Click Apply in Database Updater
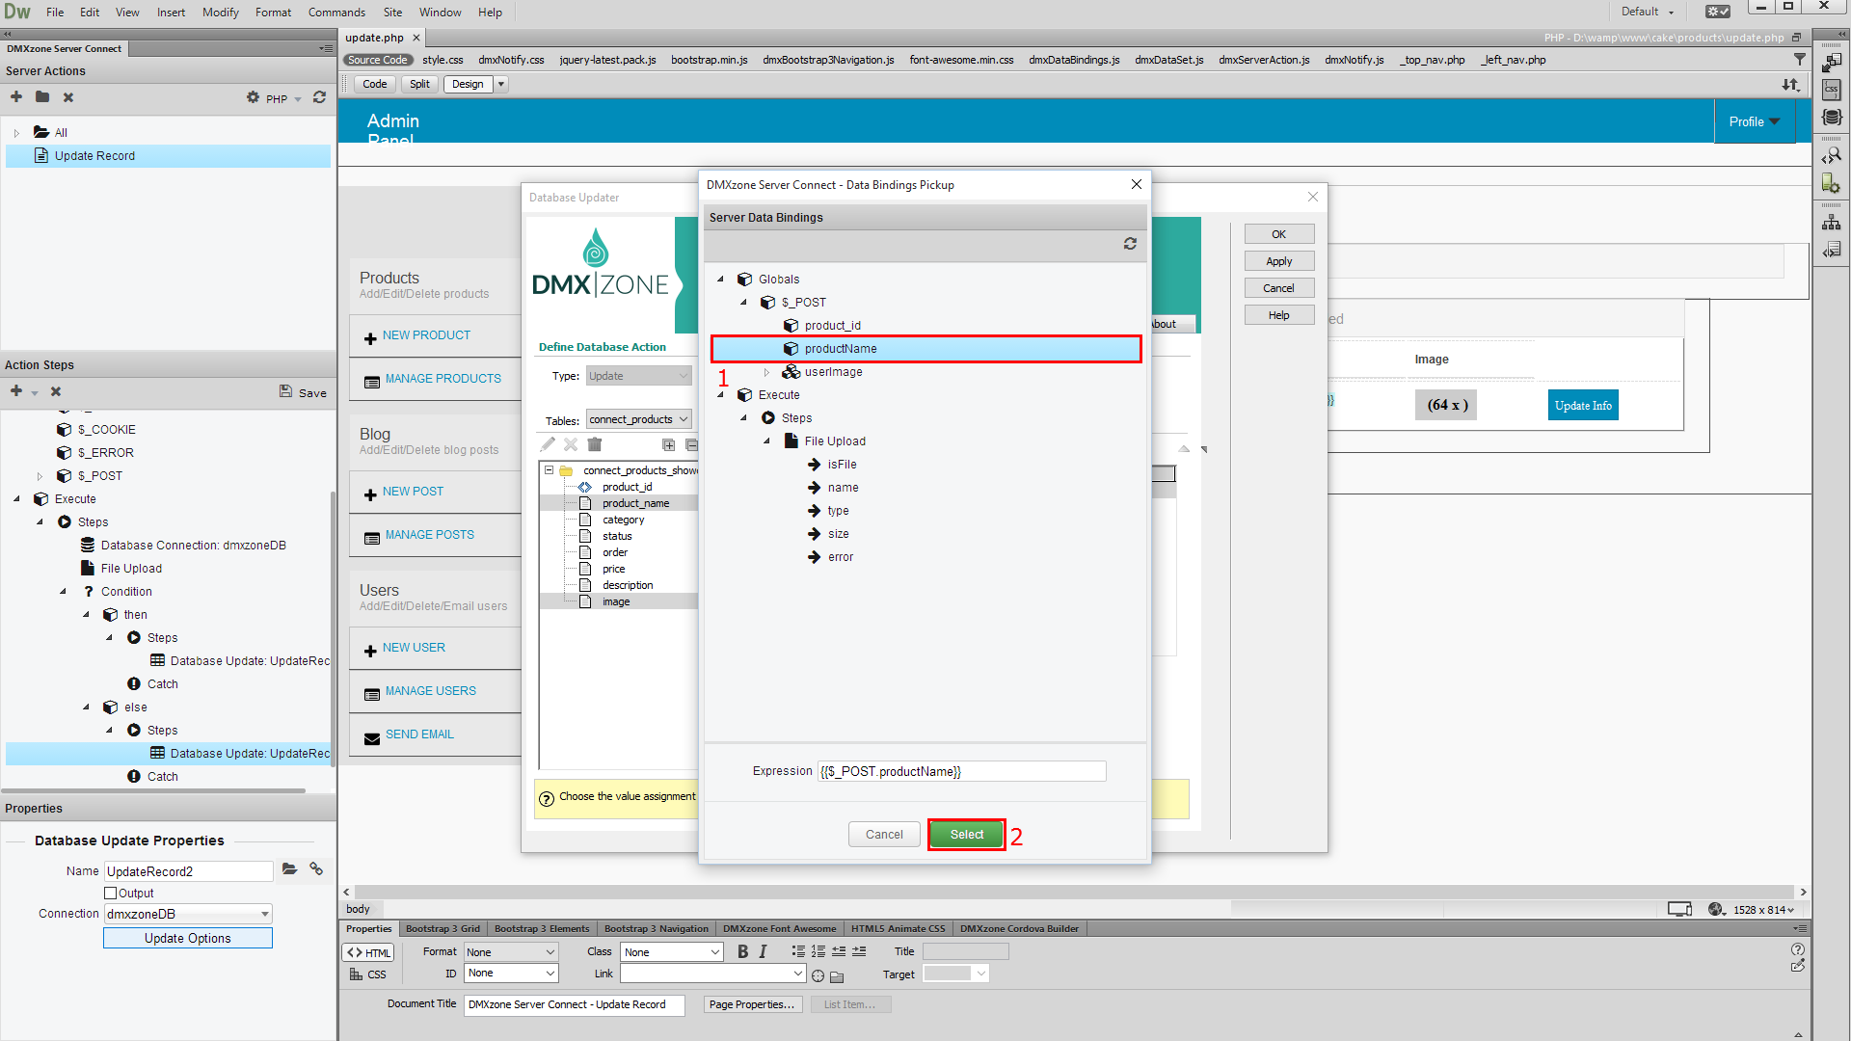 [1278, 261]
